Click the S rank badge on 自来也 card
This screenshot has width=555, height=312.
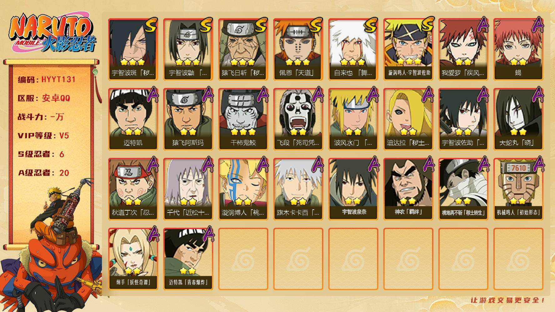point(371,25)
